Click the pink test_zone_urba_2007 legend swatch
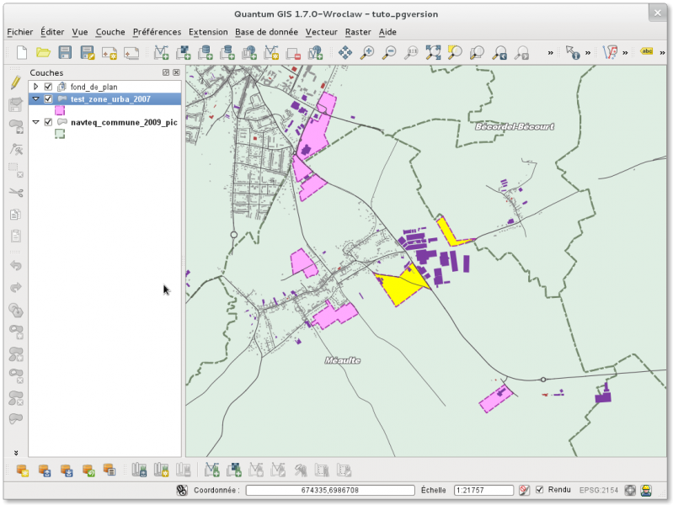Image resolution: width=673 pixels, height=505 pixels. click(x=60, y=110)
